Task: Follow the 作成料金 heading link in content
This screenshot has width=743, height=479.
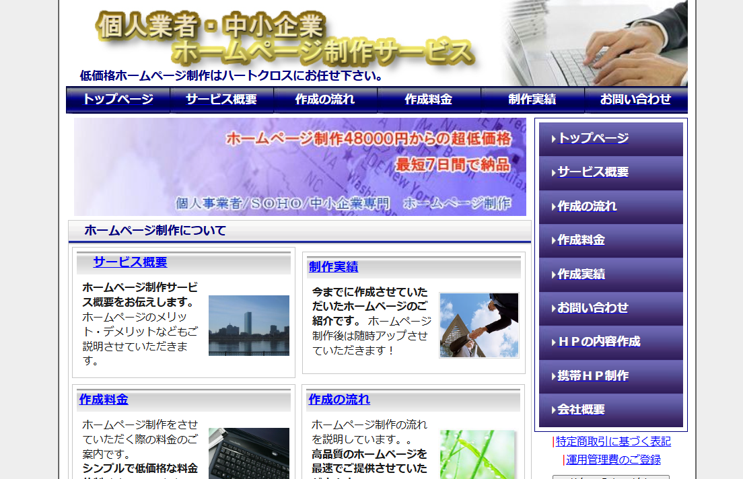Action: tap(103, 400)
